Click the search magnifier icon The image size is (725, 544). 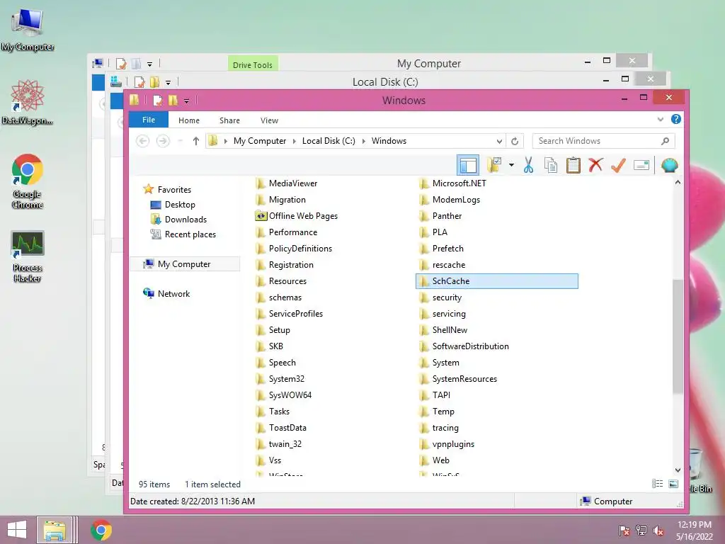point(665,141)
